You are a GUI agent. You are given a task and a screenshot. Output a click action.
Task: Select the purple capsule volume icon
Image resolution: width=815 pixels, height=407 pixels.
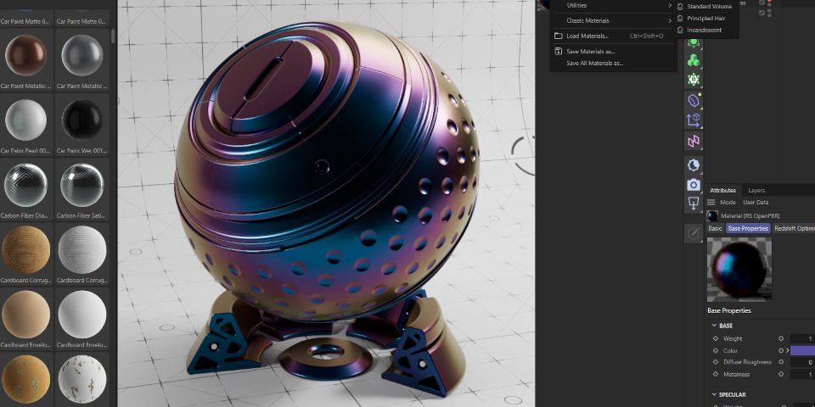click(694, 101)
